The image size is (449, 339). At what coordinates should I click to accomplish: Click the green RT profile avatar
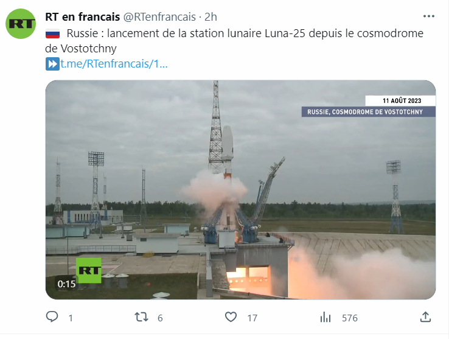[x=21, y=24]
